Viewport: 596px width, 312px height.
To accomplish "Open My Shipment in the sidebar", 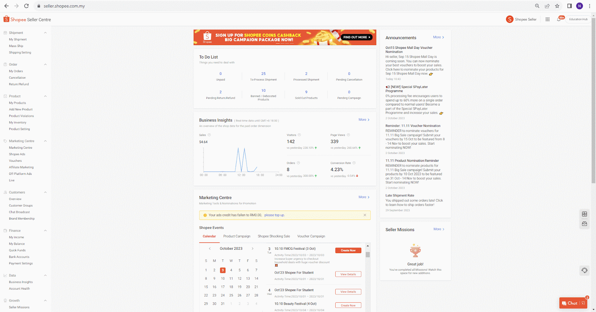I will pos(18,40).
